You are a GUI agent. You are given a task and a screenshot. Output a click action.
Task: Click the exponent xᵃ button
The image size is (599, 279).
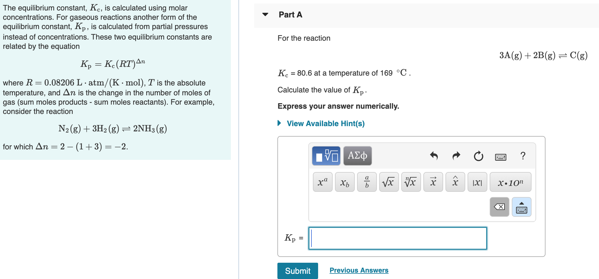(322, 182)
